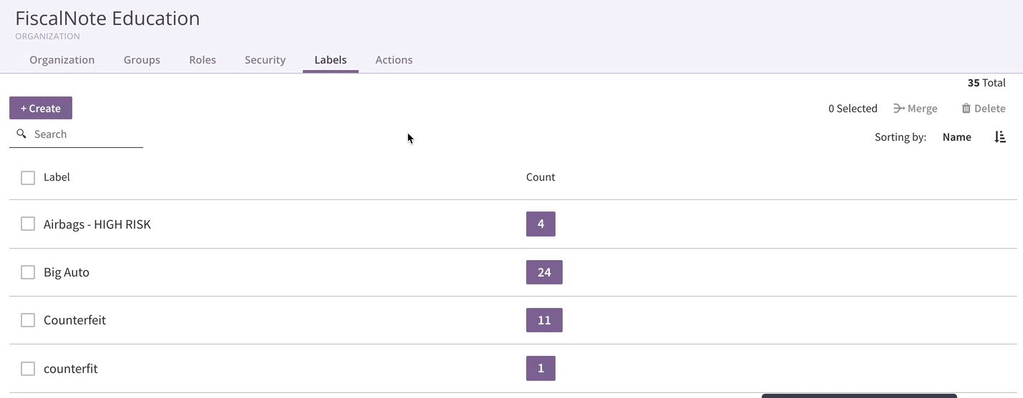Screen dimensions: 1023x398
Task: Select all labels with header checkbox
Action: pyautogui.click(x=28, y=177)
